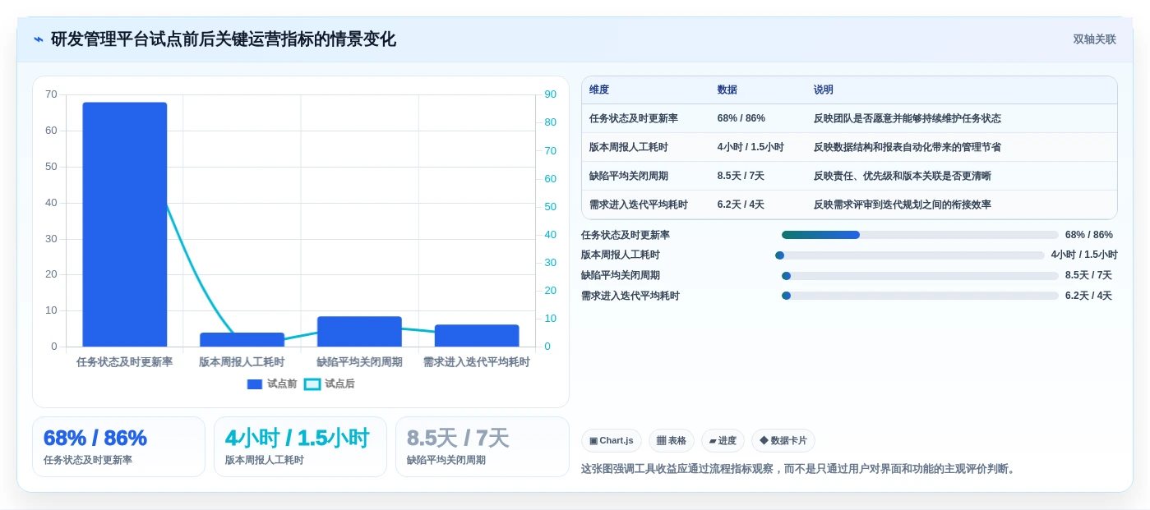Open the 4小时 / 1.5小时 data card
The width and height of the screenshot is (1150, 510).
(300, 447)
